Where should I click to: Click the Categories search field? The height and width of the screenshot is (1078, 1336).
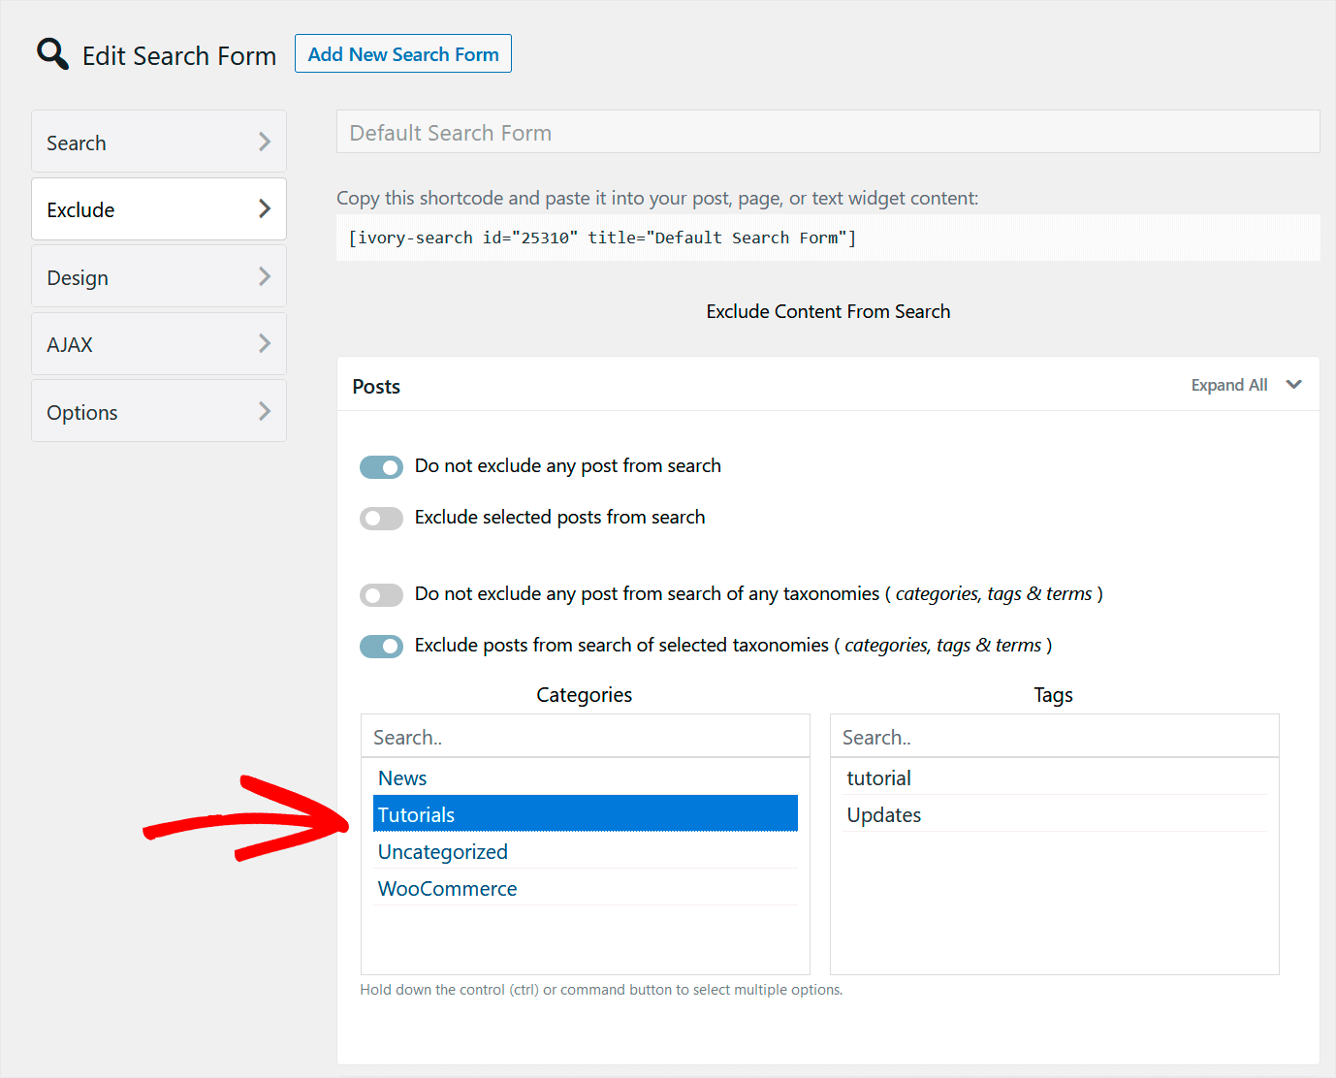pyautogui.click(x=586, y=737)
